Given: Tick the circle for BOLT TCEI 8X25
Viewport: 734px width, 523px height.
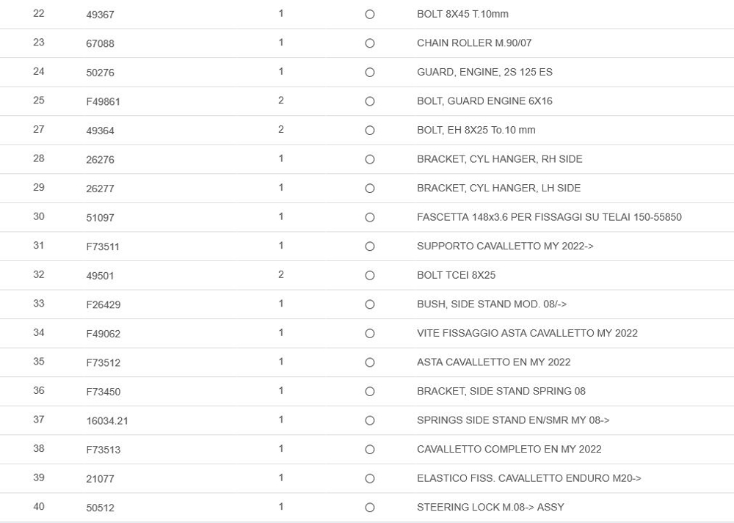Looking at the screenshot, I should click(x=370, y=276).
